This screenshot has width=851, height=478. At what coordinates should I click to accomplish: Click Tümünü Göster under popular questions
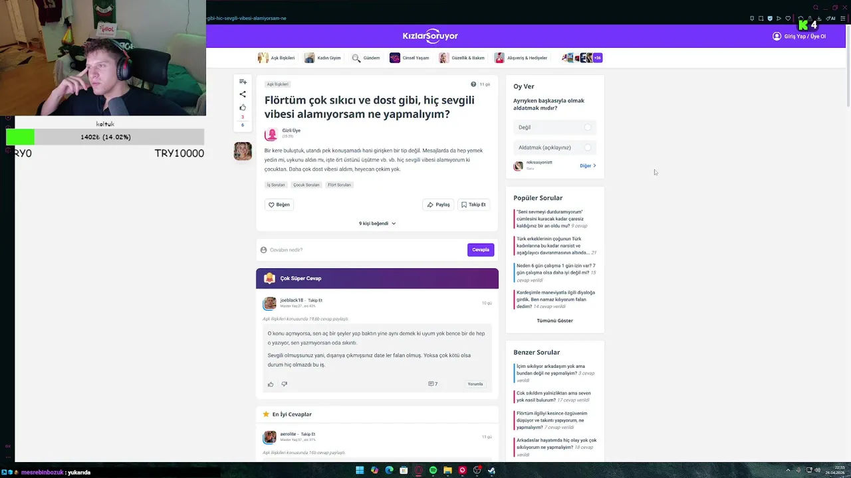point(555,321)
